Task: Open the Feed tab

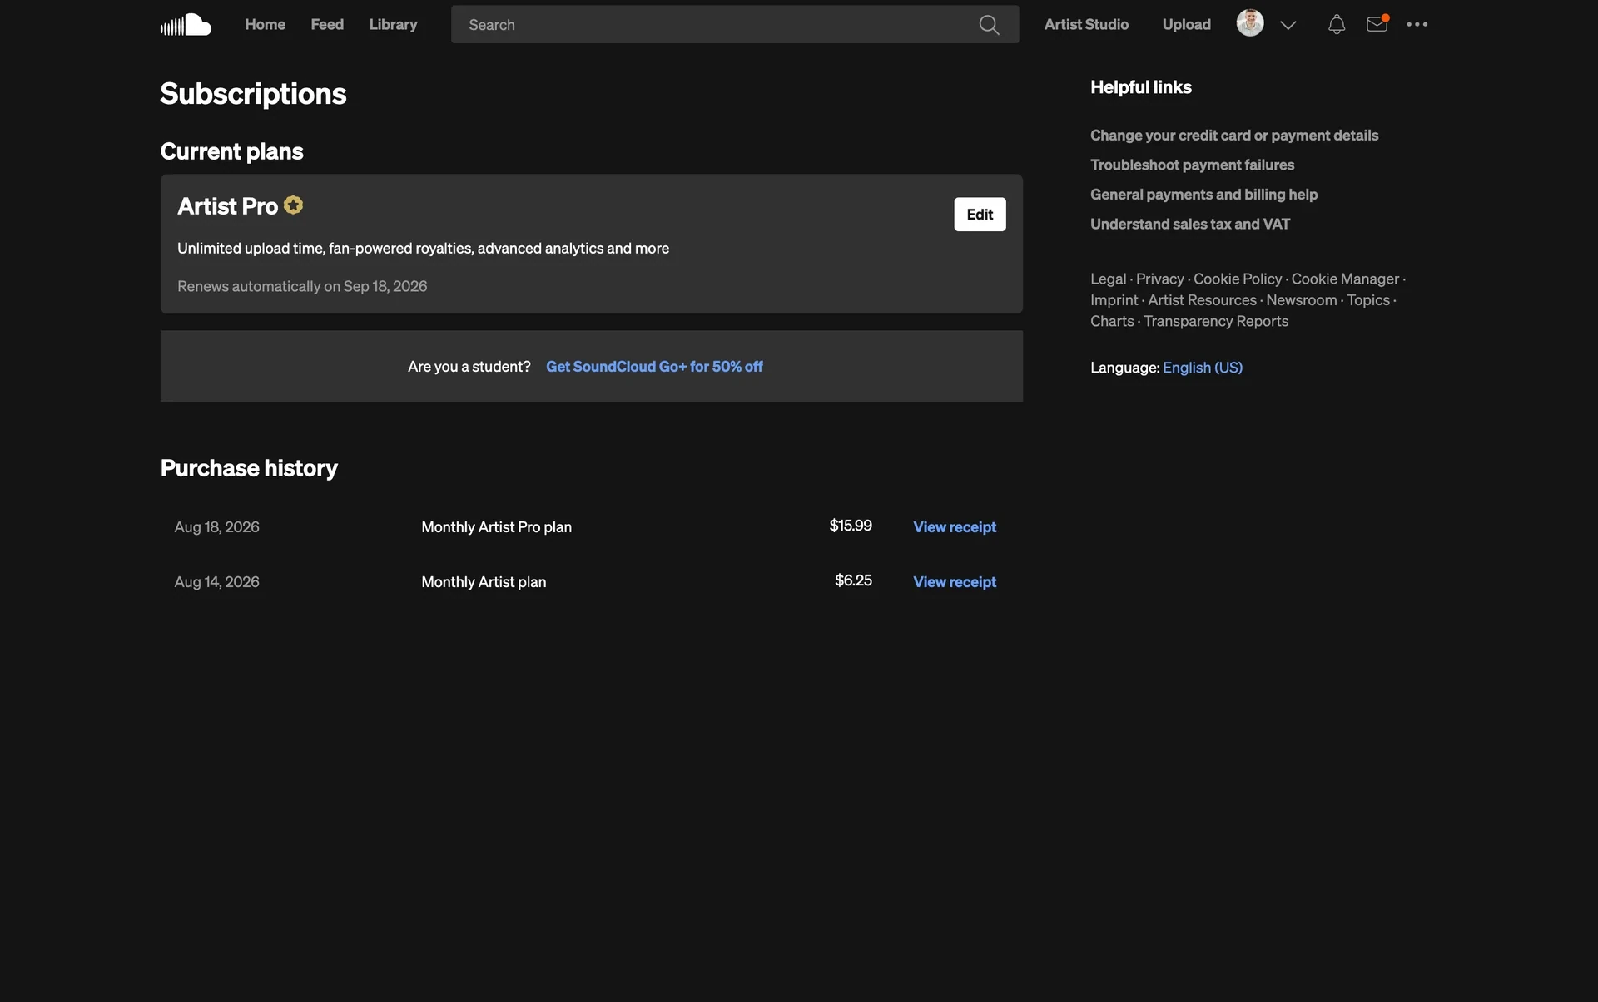Action: [327, 25]
